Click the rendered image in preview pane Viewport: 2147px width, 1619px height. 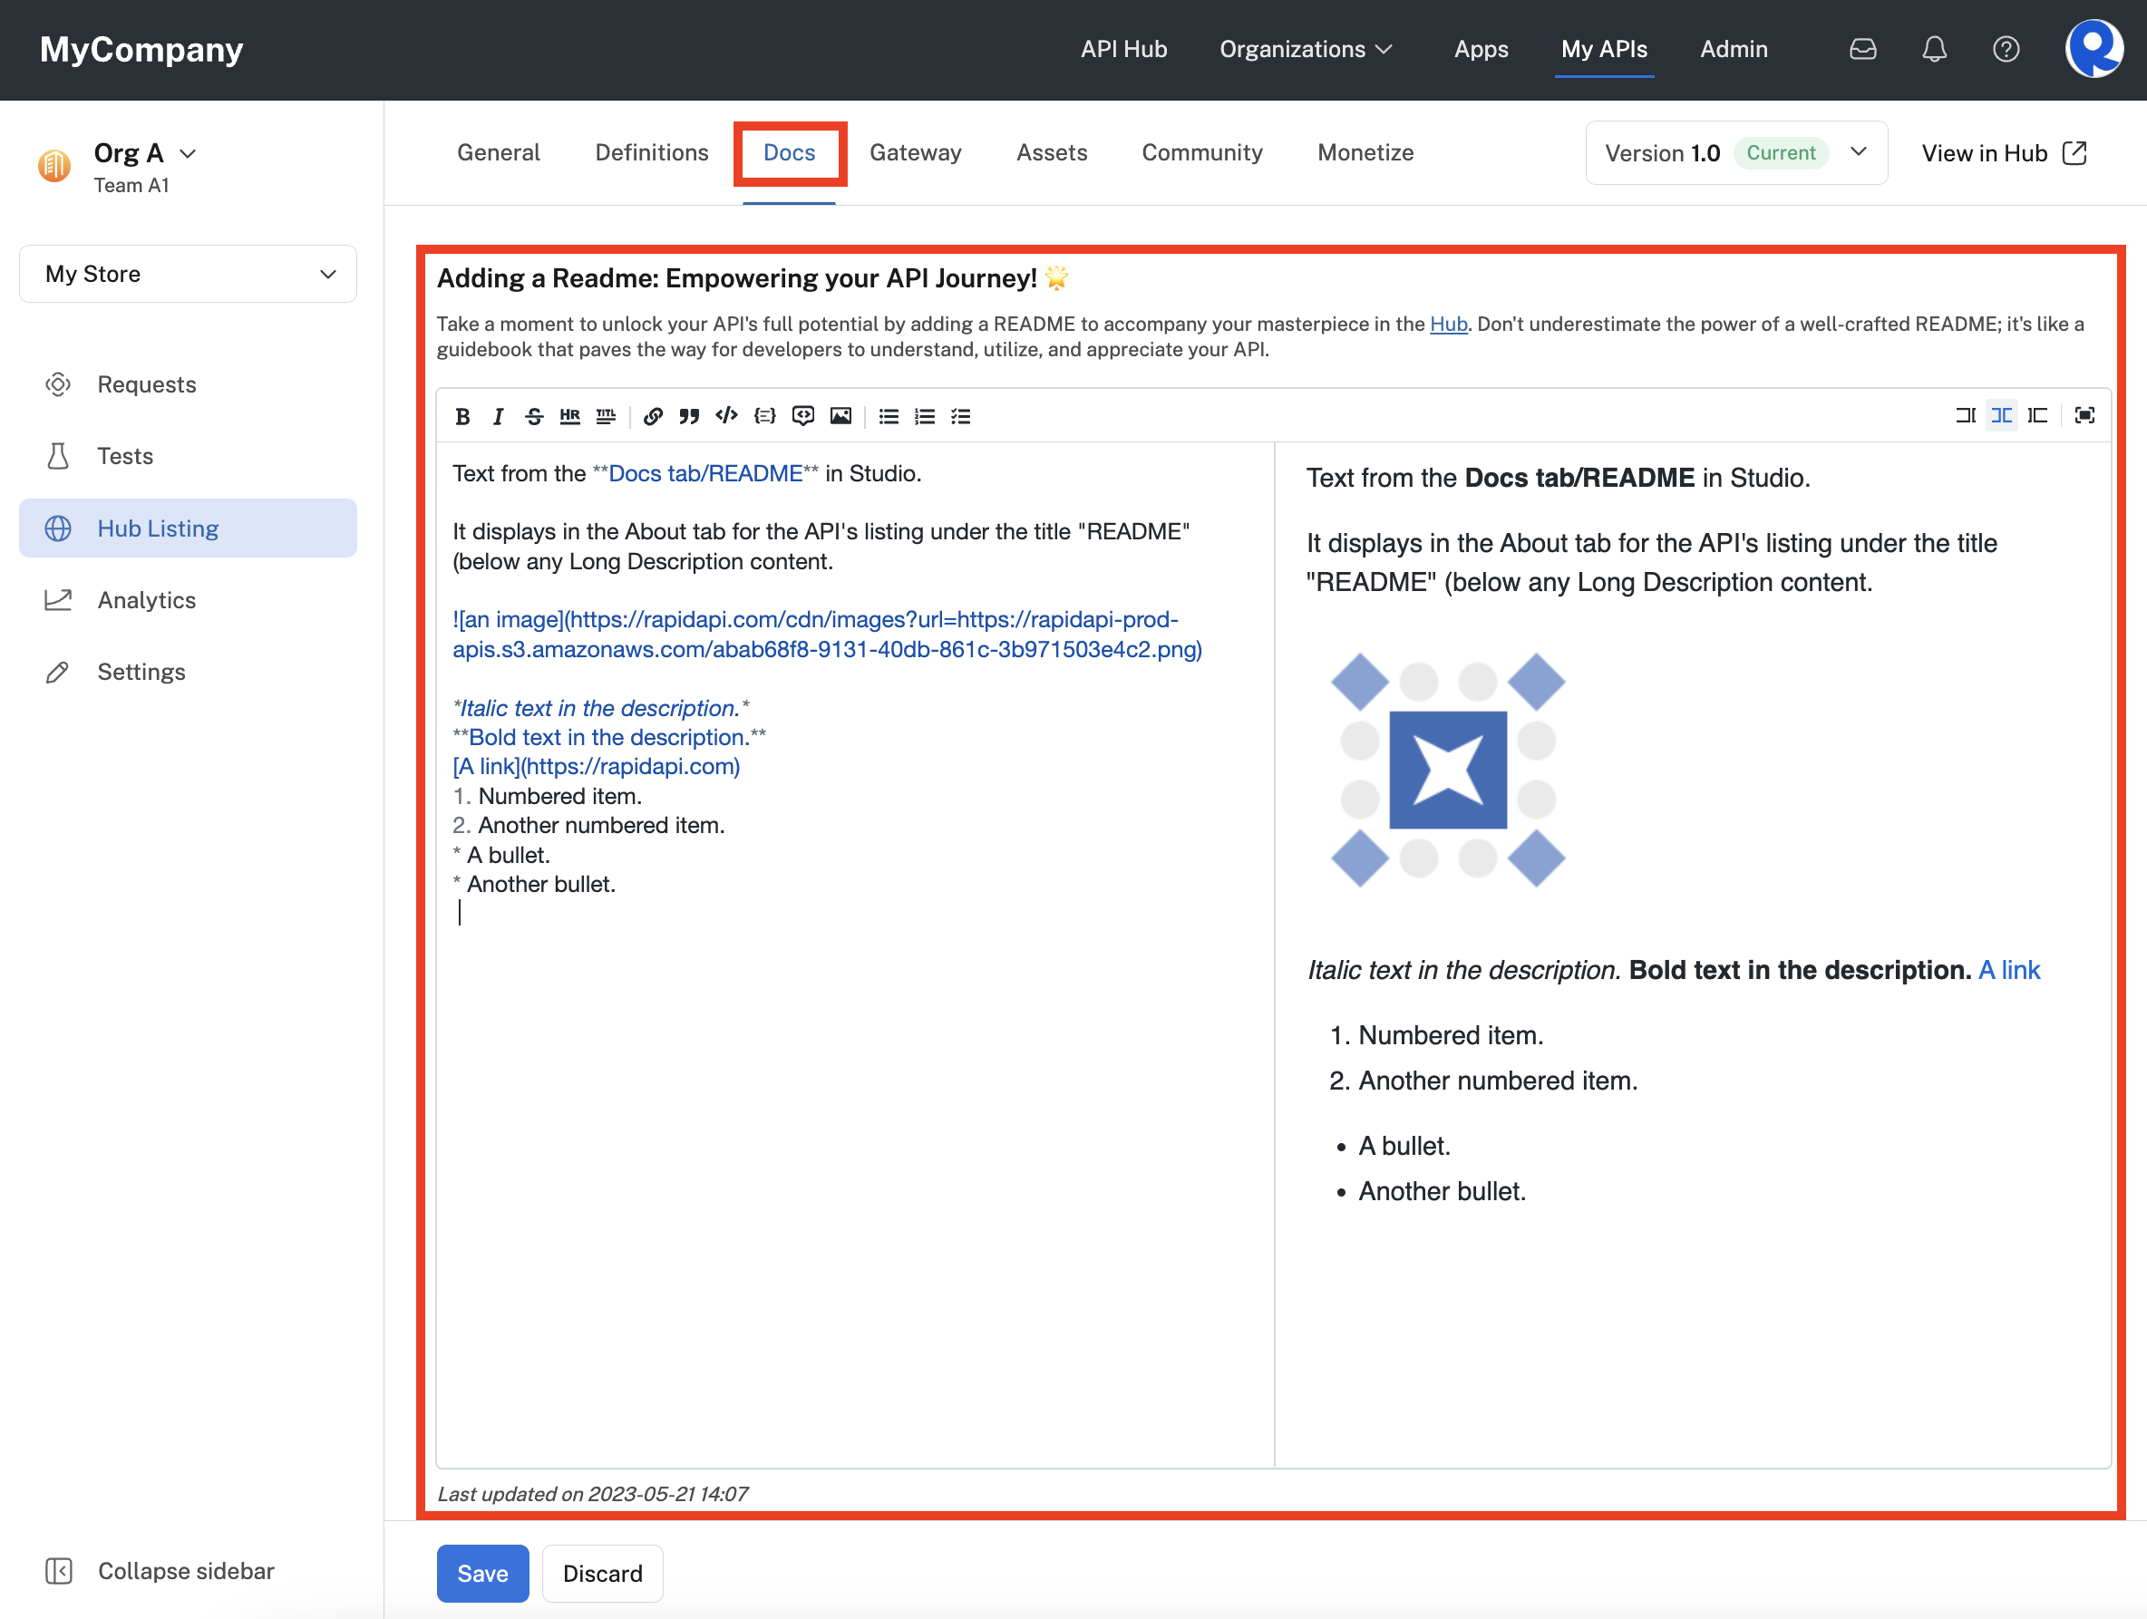[x=1447, y=770]
